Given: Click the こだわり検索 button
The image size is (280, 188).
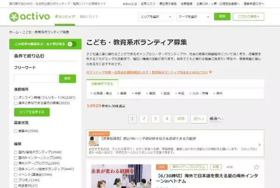Looking at the screenshot, I should [x=248, y=16].
